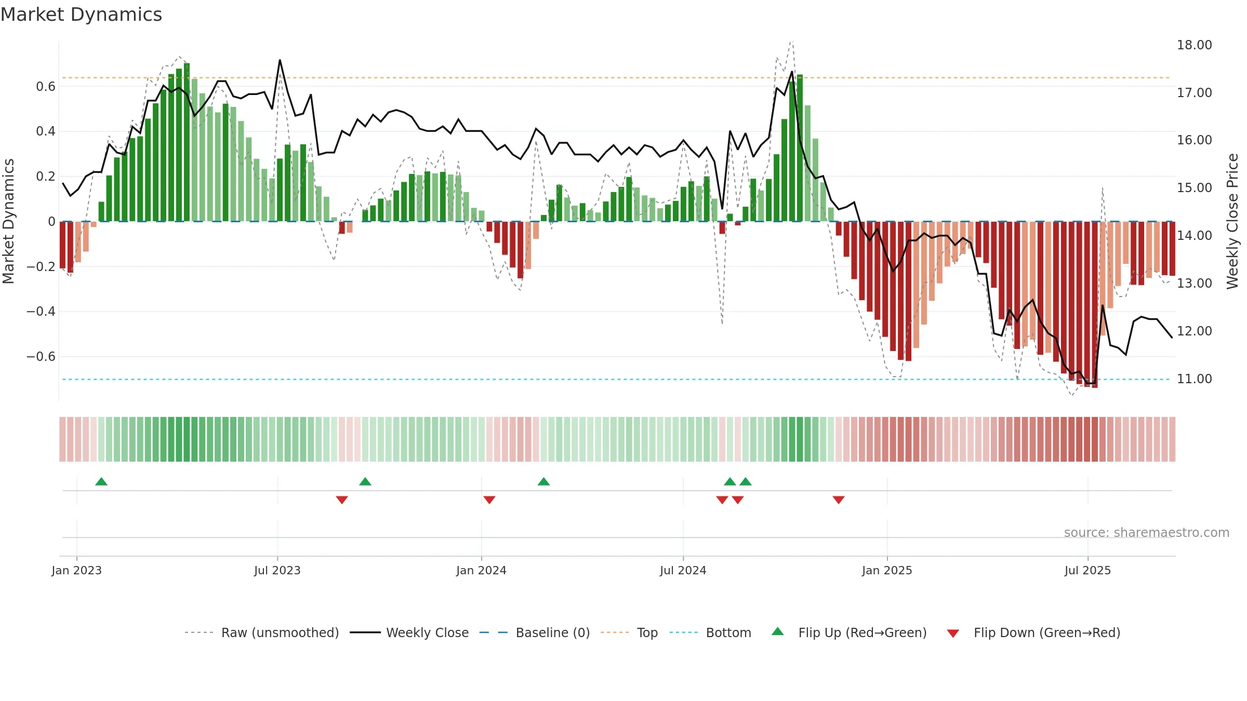Click the green flip-up triangle near Sep 2023

365,481
